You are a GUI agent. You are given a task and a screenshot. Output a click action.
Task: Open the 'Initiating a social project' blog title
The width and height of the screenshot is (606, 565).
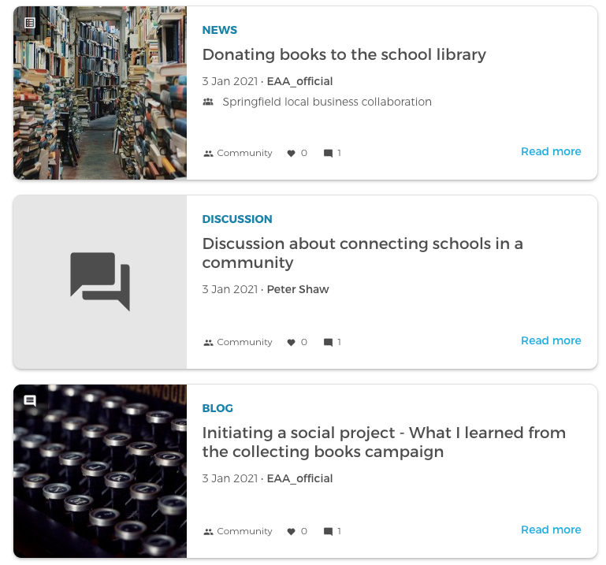pos(384,442)
